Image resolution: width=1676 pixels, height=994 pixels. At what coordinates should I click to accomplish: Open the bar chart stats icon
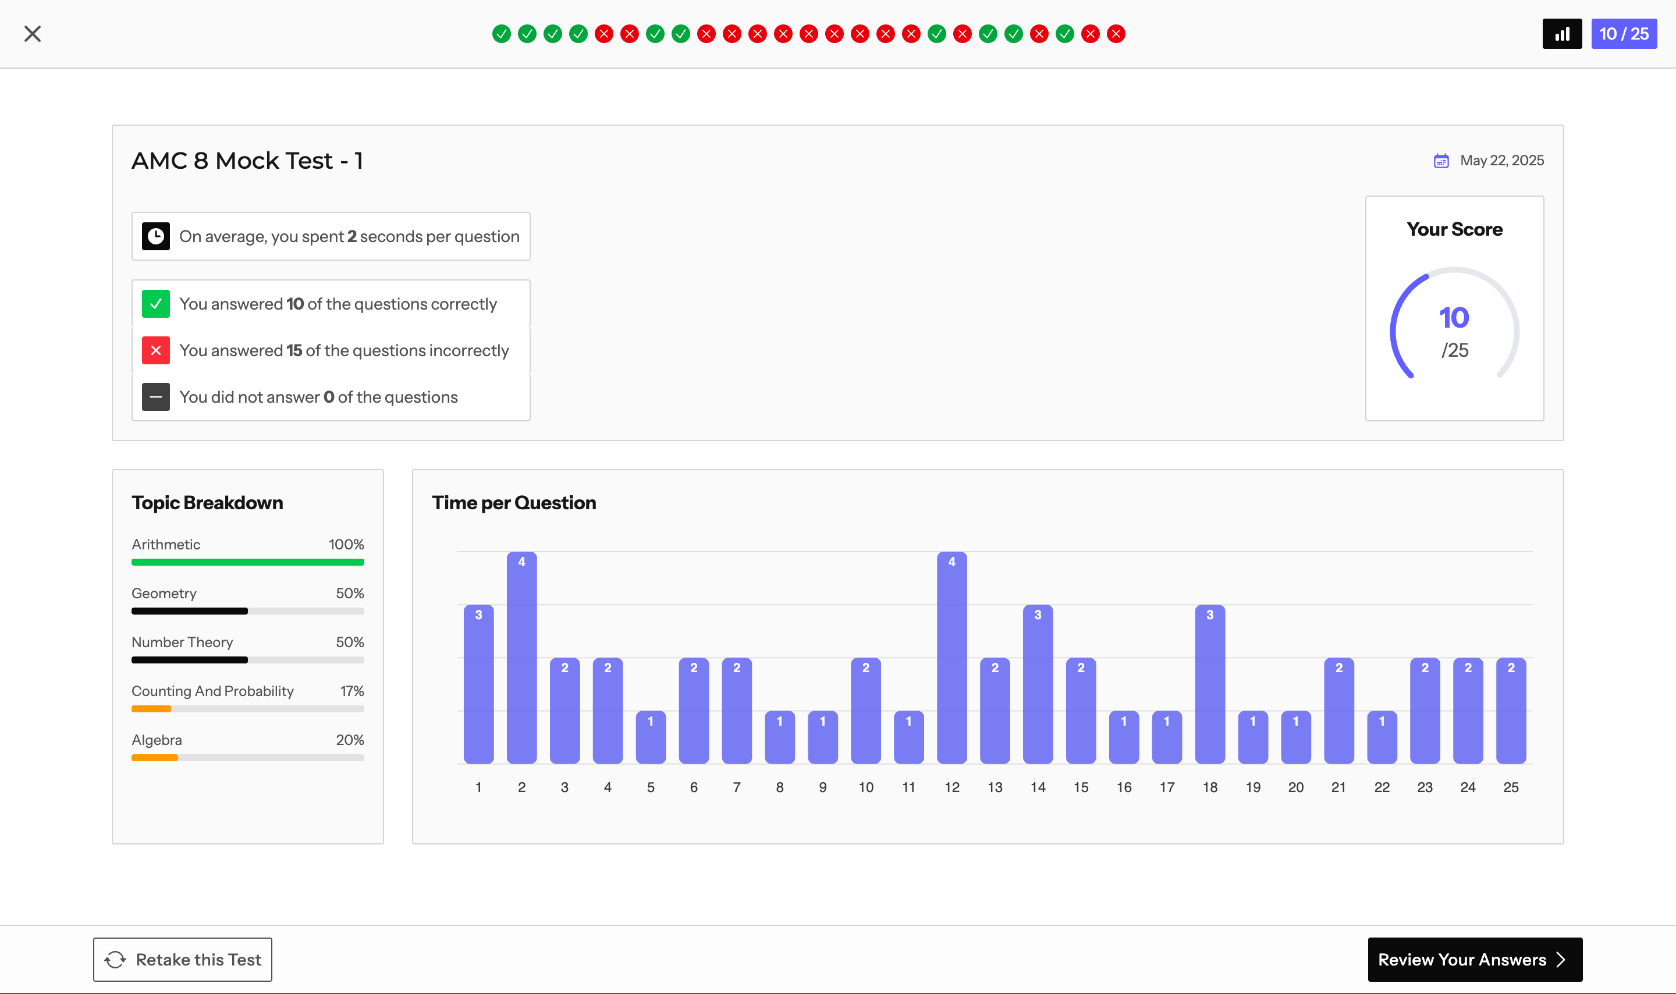click(1562, 34)
